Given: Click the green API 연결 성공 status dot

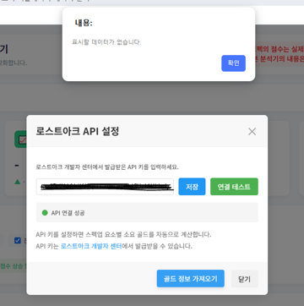Looking at the screenshot, I should coord(45,213).
